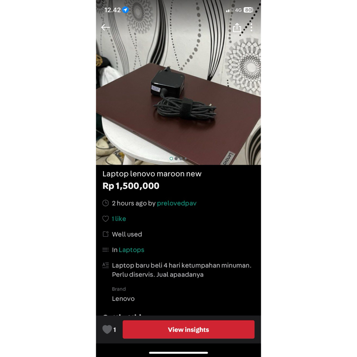Tap the Lenovo brand value

click(123, 298)
